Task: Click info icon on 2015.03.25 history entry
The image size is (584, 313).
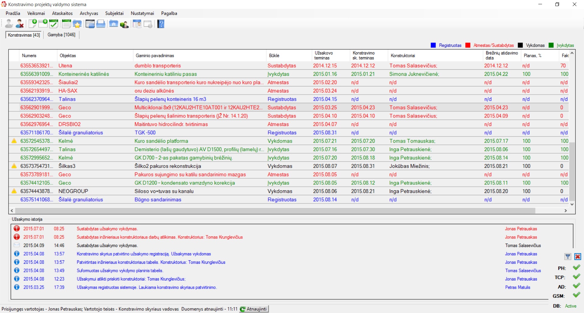Action: point(17,287)
